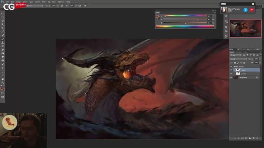Select the Crop tool
Screen dimensions: 264x148
(x=2, y=28)
